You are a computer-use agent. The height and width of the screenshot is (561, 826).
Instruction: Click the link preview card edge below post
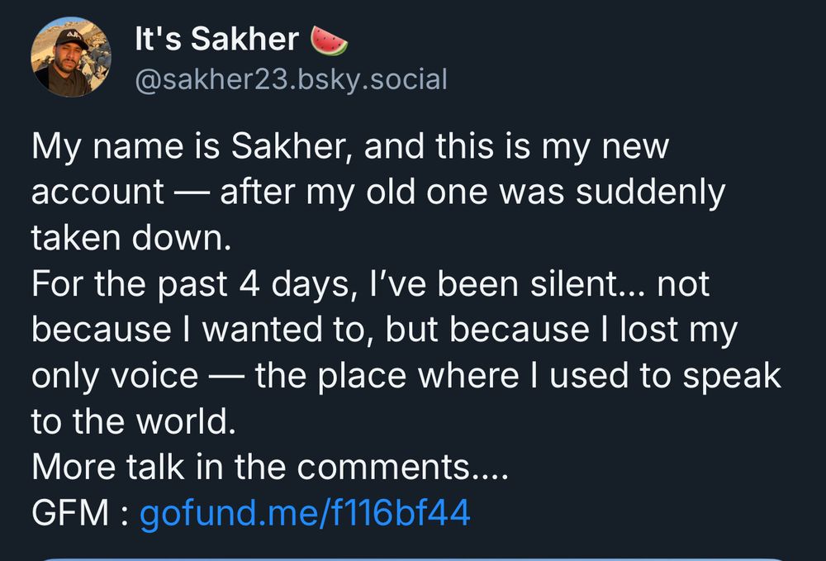(x=413, y=557)
